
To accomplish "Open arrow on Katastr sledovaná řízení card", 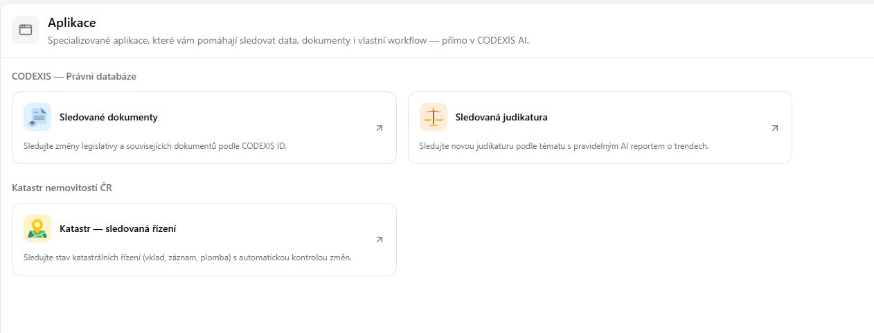I will (x=379, y=240).
